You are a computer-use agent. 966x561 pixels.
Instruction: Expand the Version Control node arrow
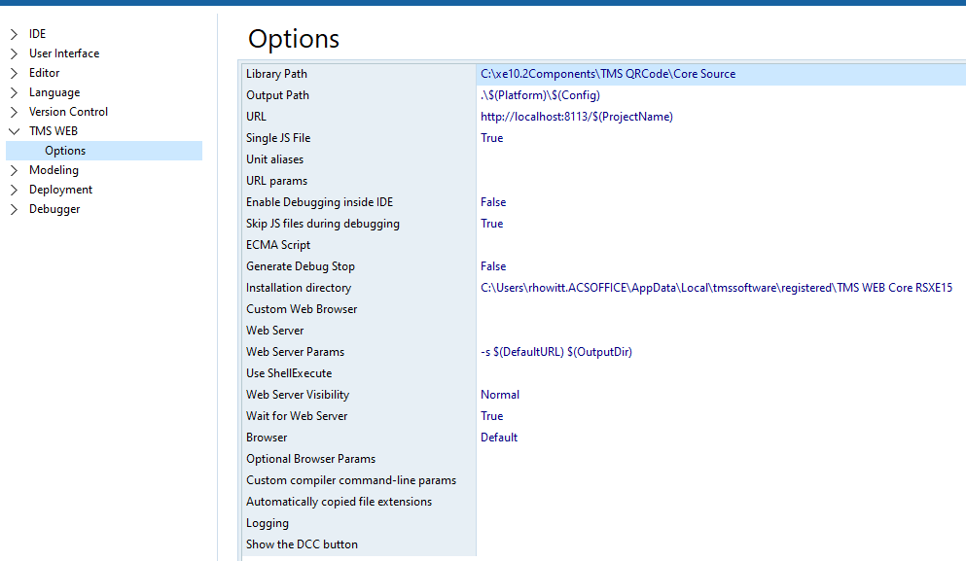[14, 112]
